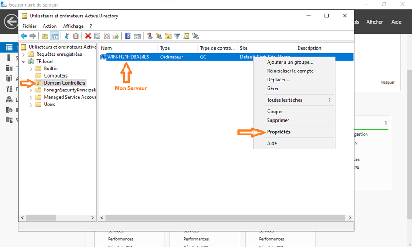Expand the Users folder chevron
Image resolution: width=412 pixels, height=247 pixels.
[31, 105]
